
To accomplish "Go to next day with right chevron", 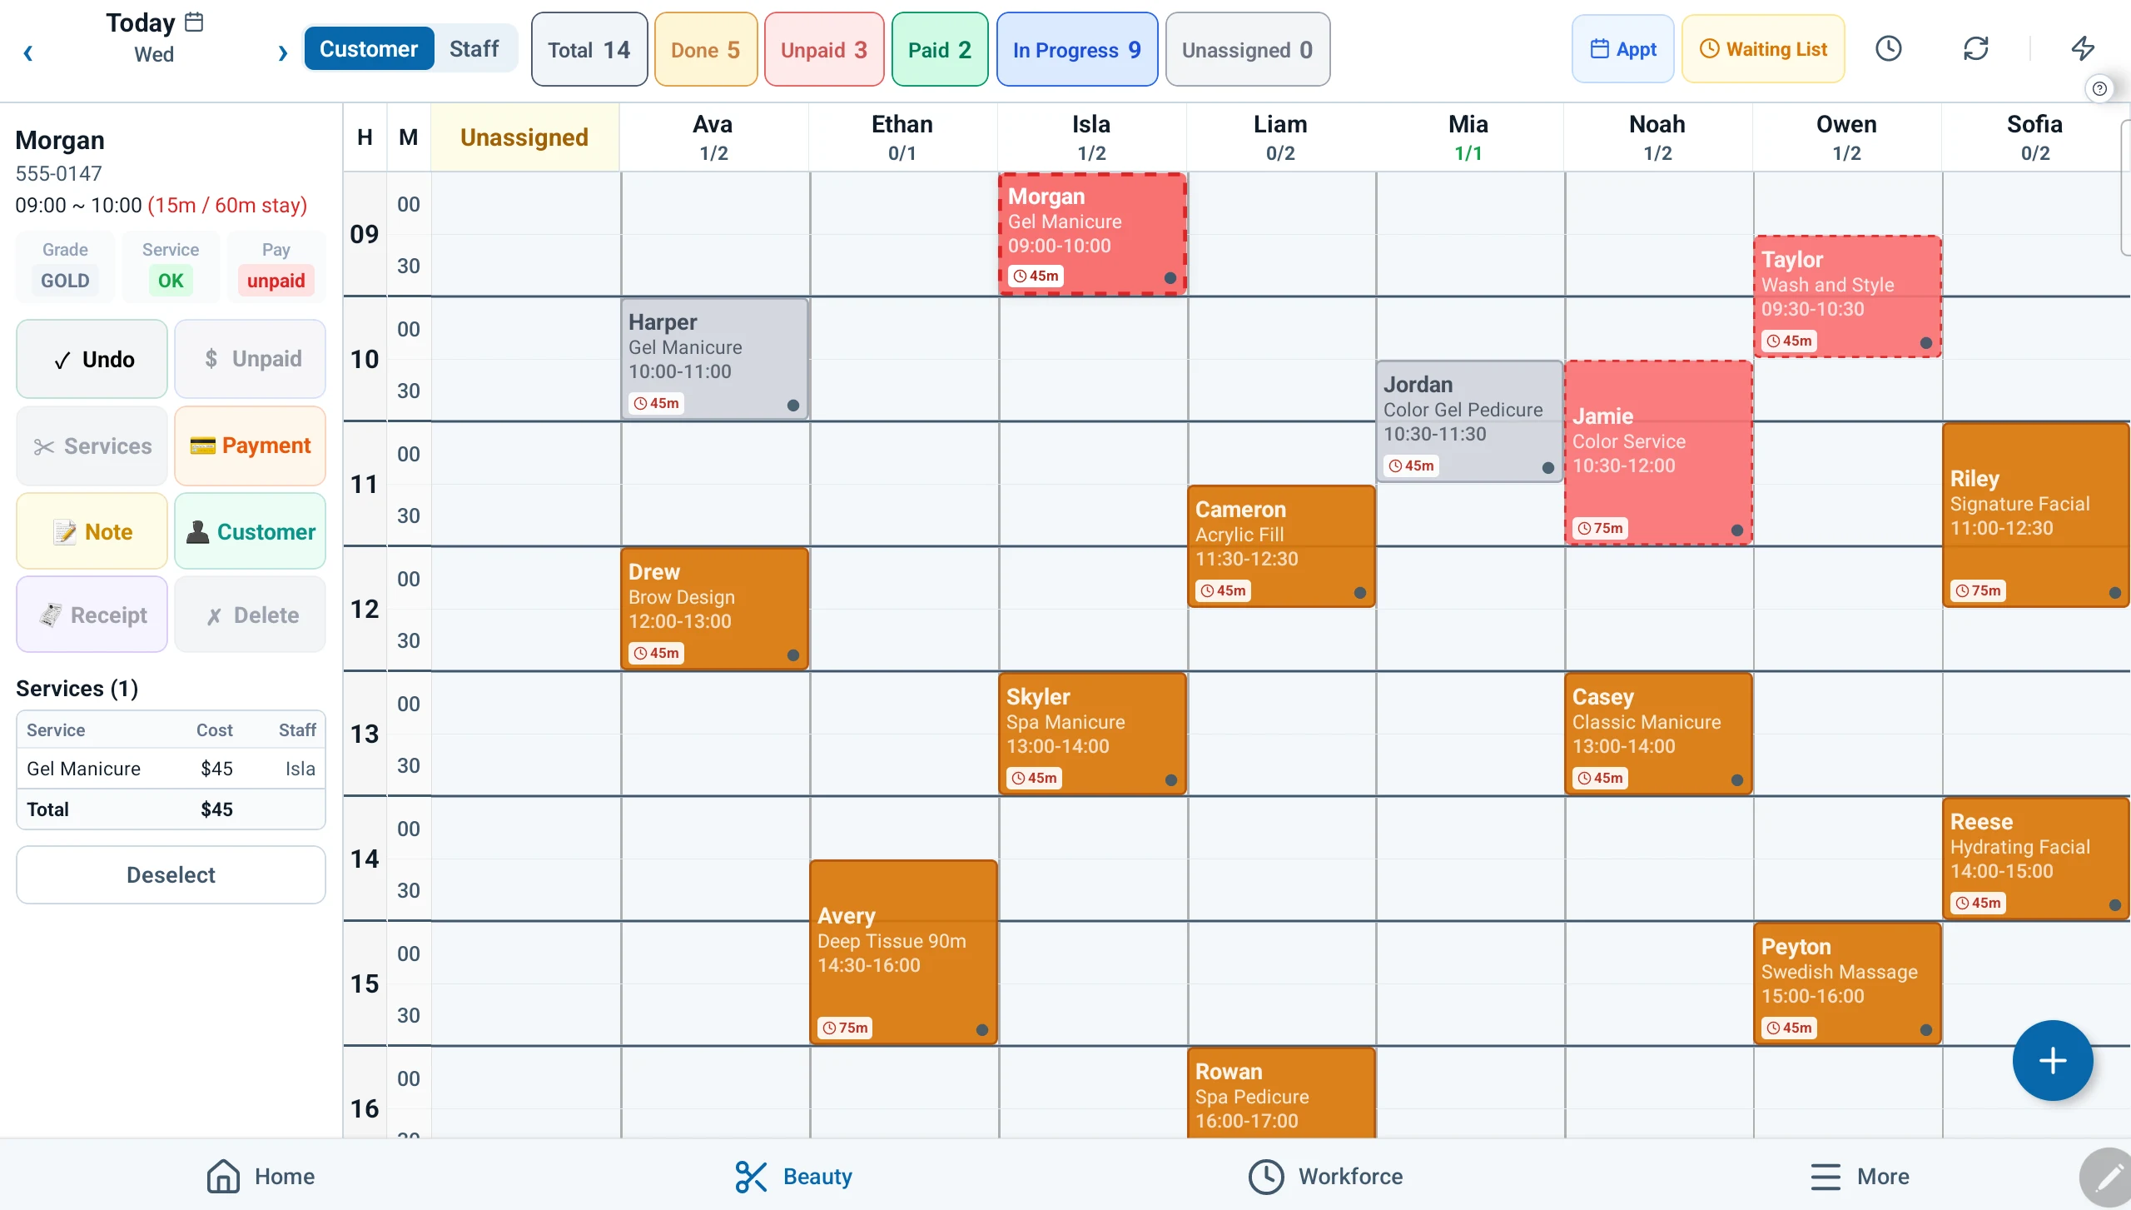I will tap(283, 54).
